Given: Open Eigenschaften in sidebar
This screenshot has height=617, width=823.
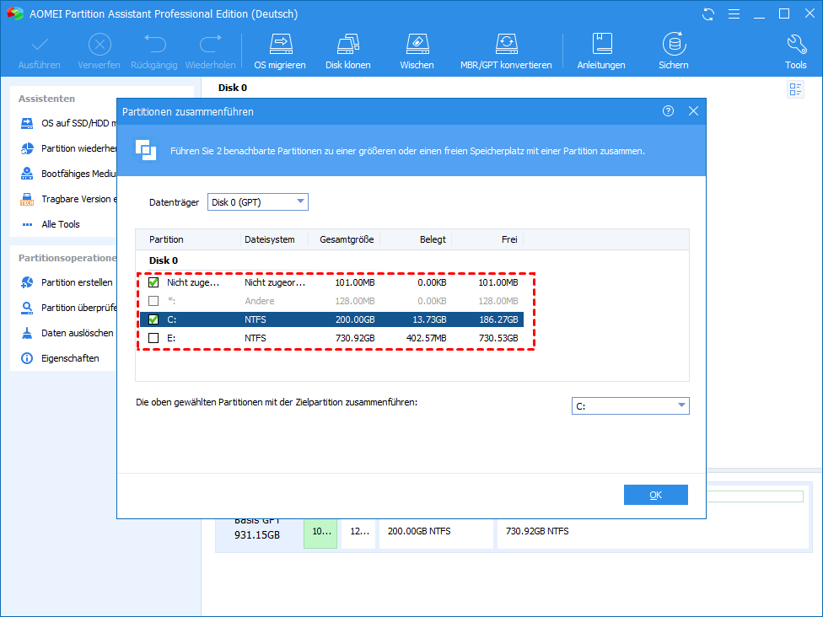Looking at the screenshot, I should pyautogui.click(x=59, y=358).
